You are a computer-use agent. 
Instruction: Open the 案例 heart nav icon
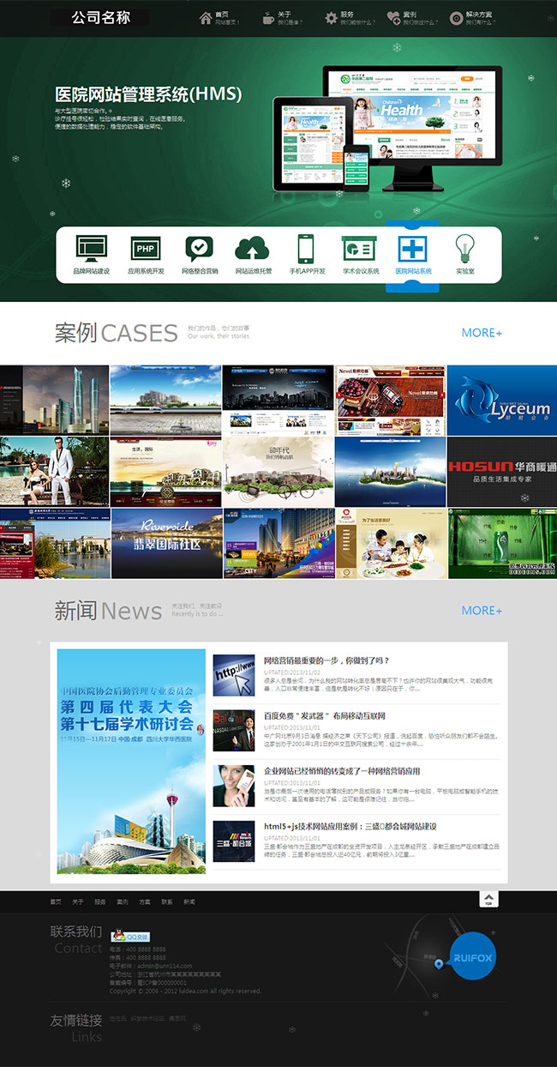pos(393,18)
